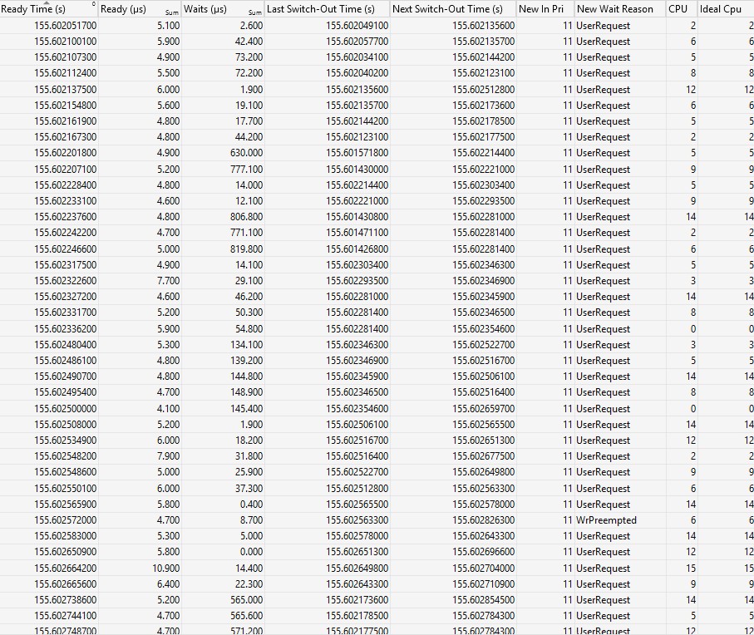Select Next Switch-Out cell 155.602710900

pyautogui.click(x=483, y=584)
